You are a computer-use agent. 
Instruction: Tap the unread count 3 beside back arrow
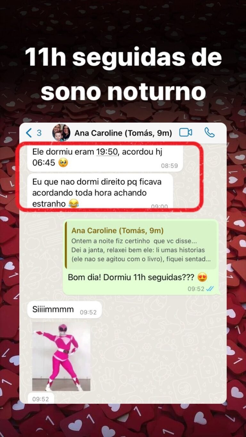(x=39, y=133)
